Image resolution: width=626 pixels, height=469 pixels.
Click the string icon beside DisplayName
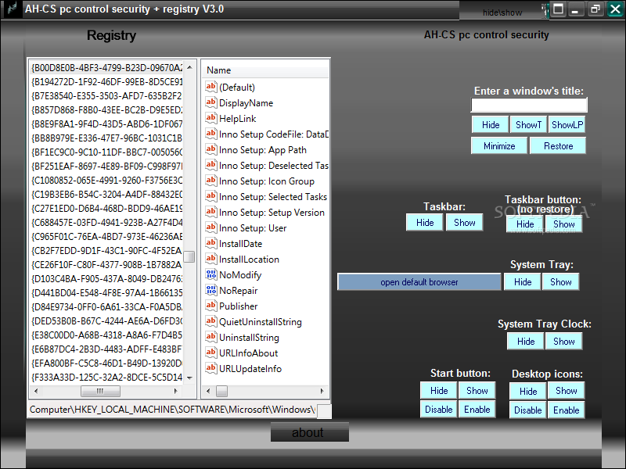pyautogui.click(x=210, y=102)
